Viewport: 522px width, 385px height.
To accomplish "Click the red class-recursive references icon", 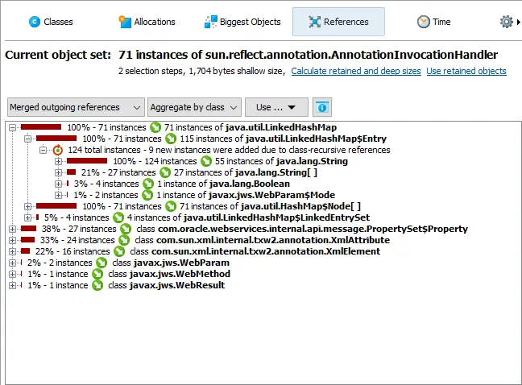I will [57, 150].
